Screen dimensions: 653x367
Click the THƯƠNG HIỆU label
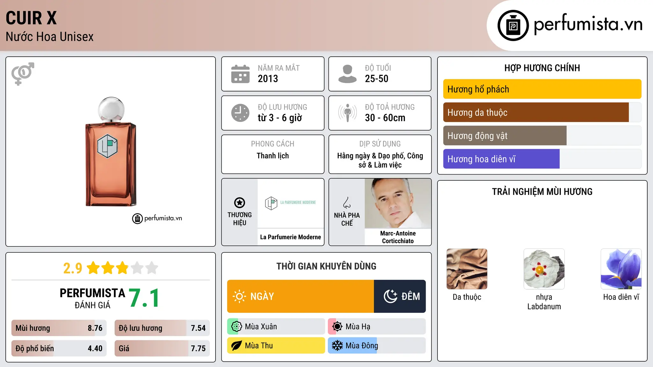[239, 219]
